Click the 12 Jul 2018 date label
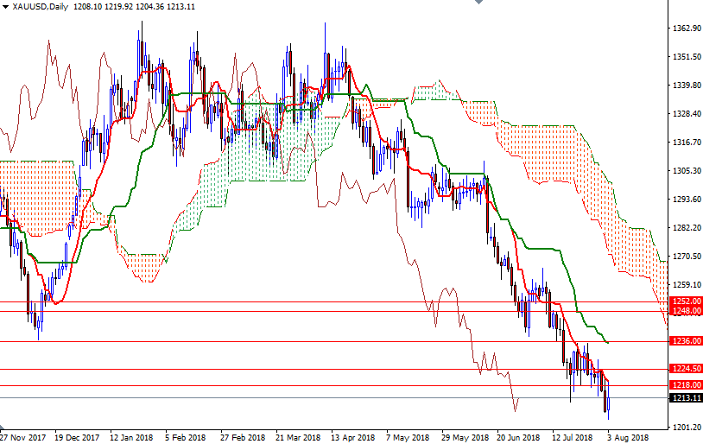 click(572, 437)
